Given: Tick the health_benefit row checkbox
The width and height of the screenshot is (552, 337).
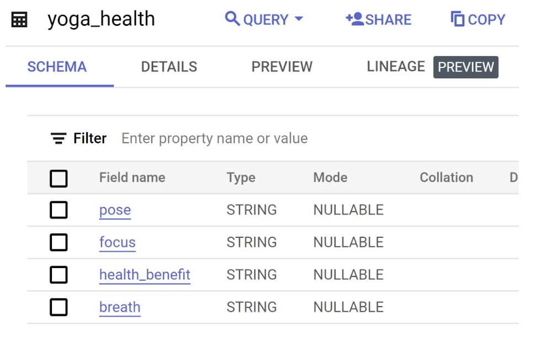Looking at the screenshot, I should [59, 275].
